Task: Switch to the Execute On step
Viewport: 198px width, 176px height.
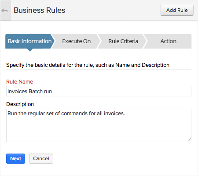Action: click(x=77, y=41)
